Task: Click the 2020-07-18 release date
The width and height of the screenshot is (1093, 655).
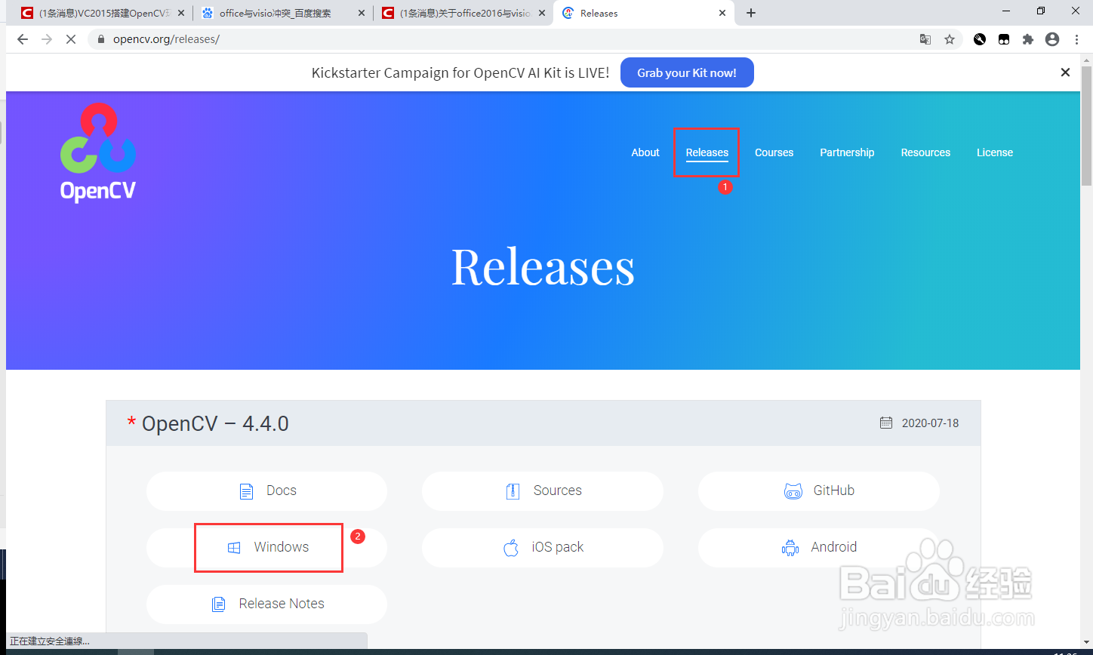Action: tap(930, 423)
